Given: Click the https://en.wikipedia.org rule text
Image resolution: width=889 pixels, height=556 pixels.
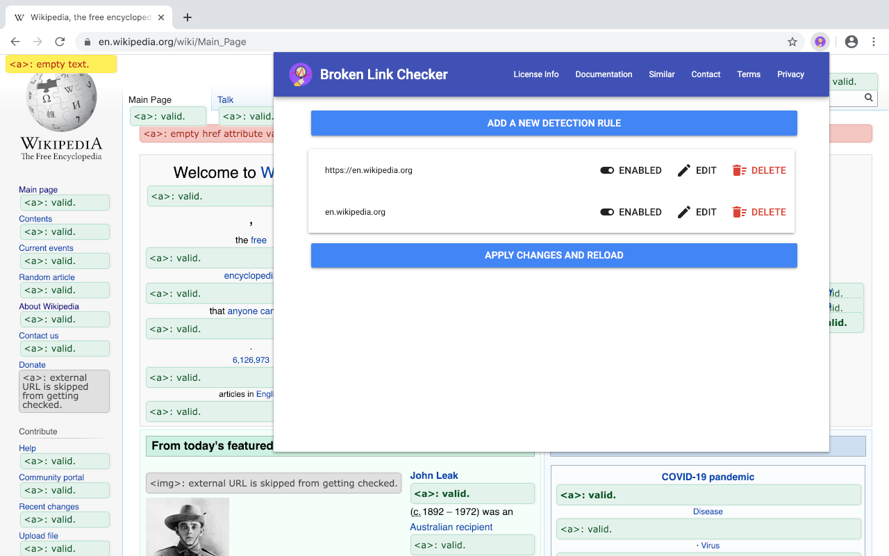Looking at the screenshot, I should point(369,170).
